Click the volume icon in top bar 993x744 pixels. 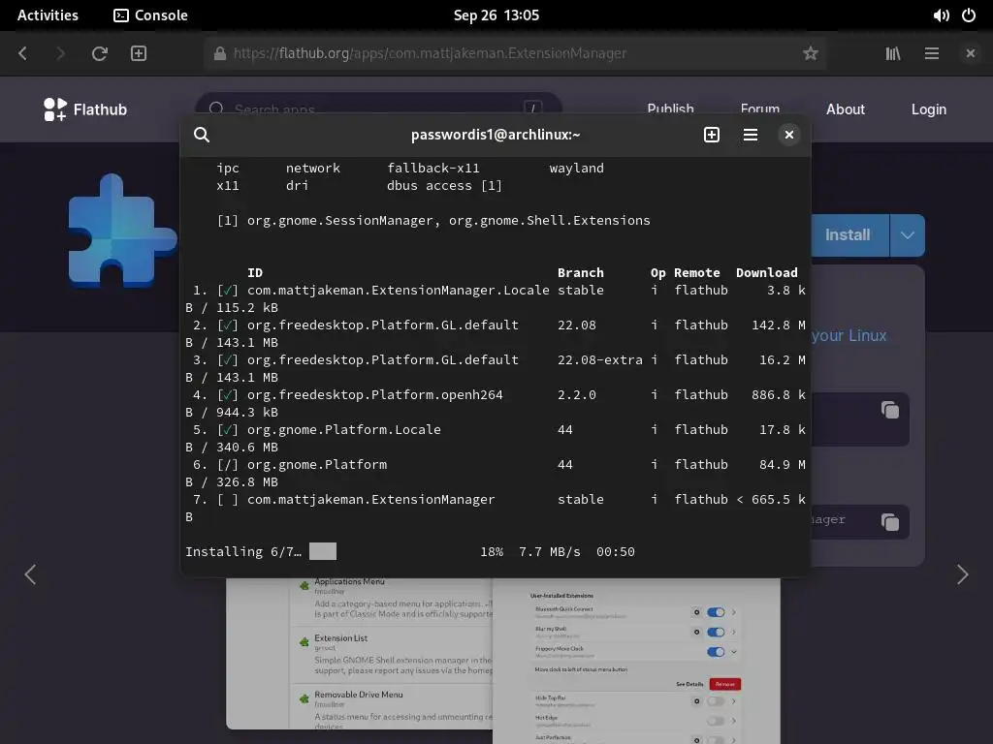(941, 15)
